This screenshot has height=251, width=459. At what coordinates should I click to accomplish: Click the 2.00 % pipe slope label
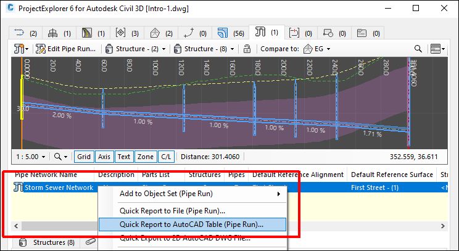pos(62,115)
